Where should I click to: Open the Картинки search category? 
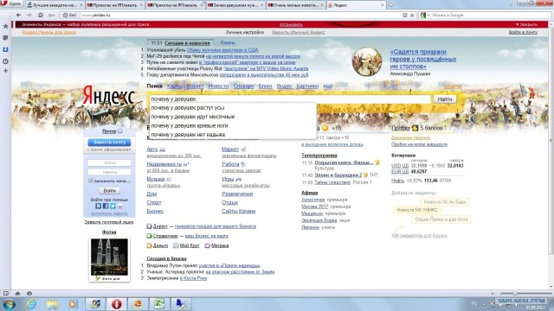click(307, 86)
